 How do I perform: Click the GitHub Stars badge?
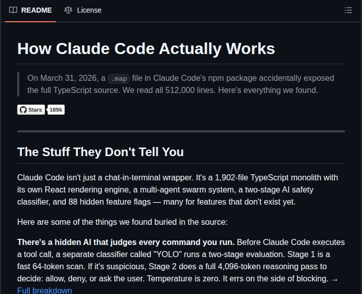point(31,110)
